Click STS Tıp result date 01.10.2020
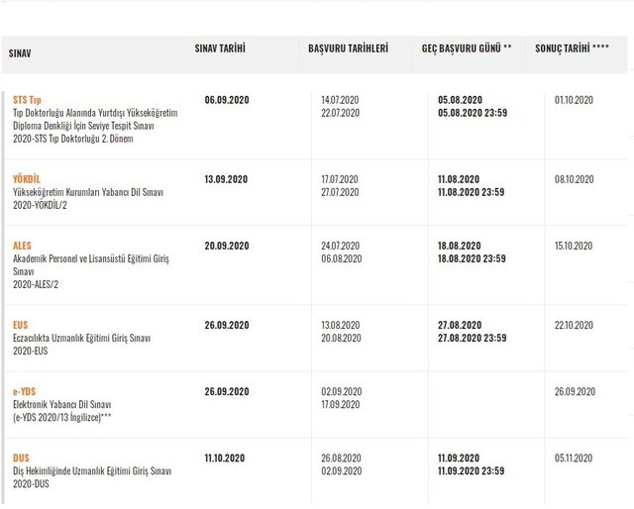Image resolution: width=634 pixels, height=509 pixels. [x=574, y=101]
